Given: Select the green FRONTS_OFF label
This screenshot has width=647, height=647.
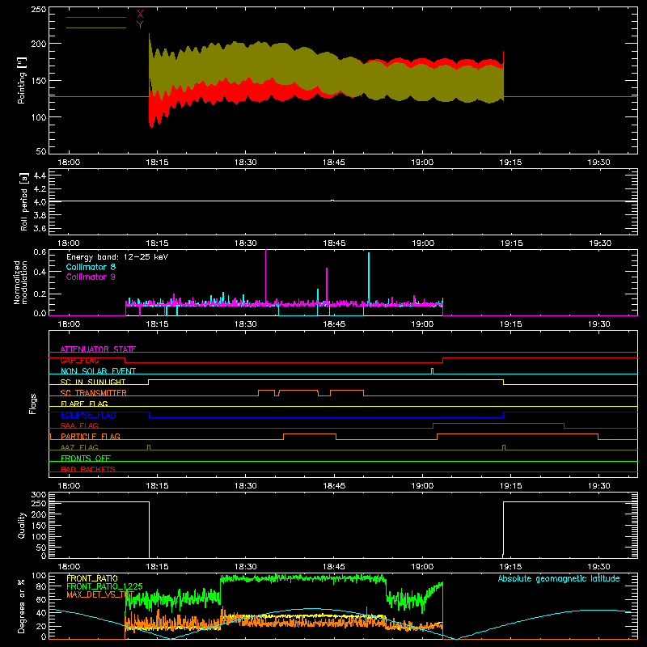Looking at the screenshot, I should pyautogui.click(x=86, y=458).
